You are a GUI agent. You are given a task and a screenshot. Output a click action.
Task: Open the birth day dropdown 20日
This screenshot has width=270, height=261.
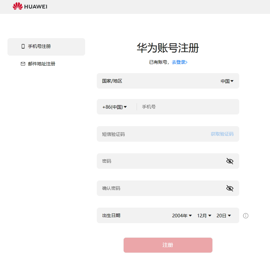click(224, 216)
